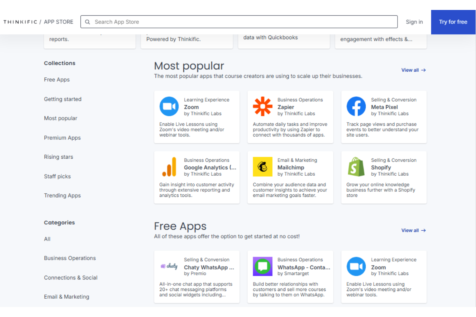The width and height of the screenshot is (476, 317).
Task: Select the Zapier orange asterisk icon
Action: (262, 106)
